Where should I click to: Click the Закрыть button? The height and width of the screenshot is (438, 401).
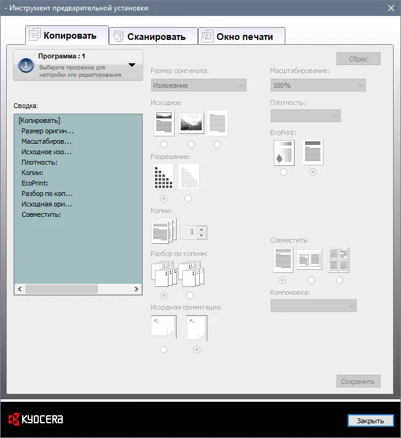point(370,421)
